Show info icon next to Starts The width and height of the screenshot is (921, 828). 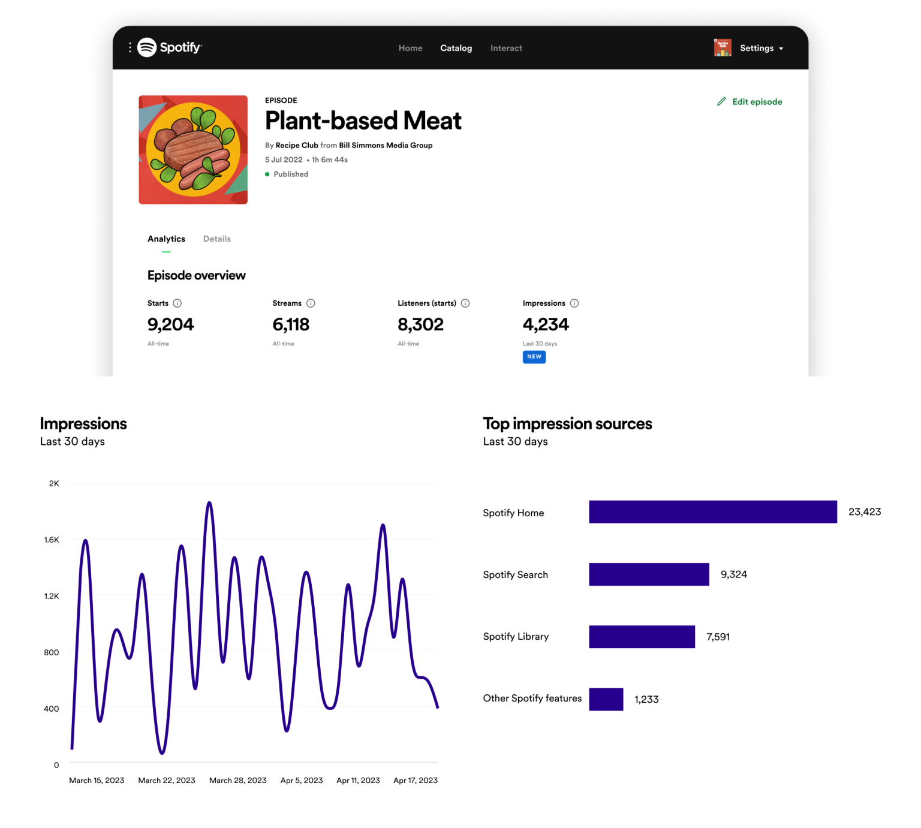[x=177, y=303]
